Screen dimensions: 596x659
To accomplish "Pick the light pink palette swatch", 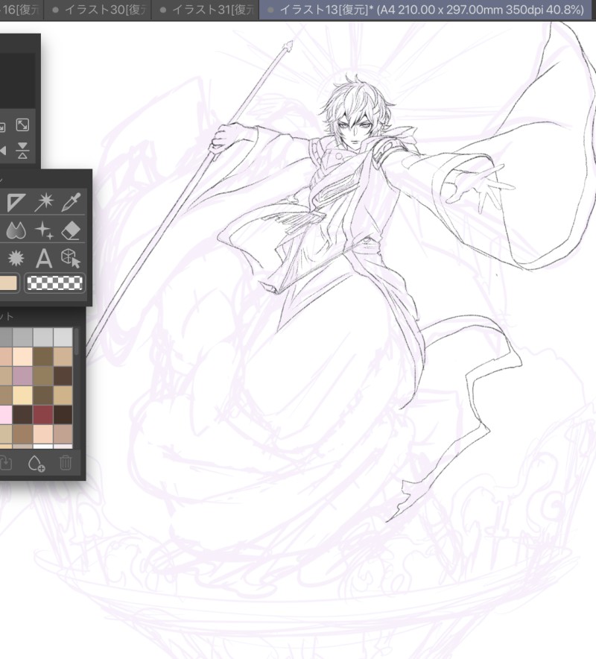I will [6, 414].
